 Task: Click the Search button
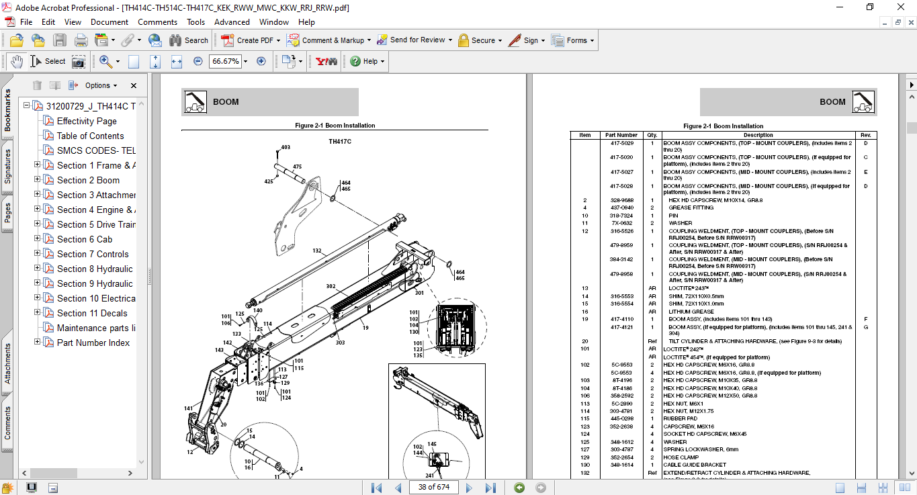pos(189,40)
